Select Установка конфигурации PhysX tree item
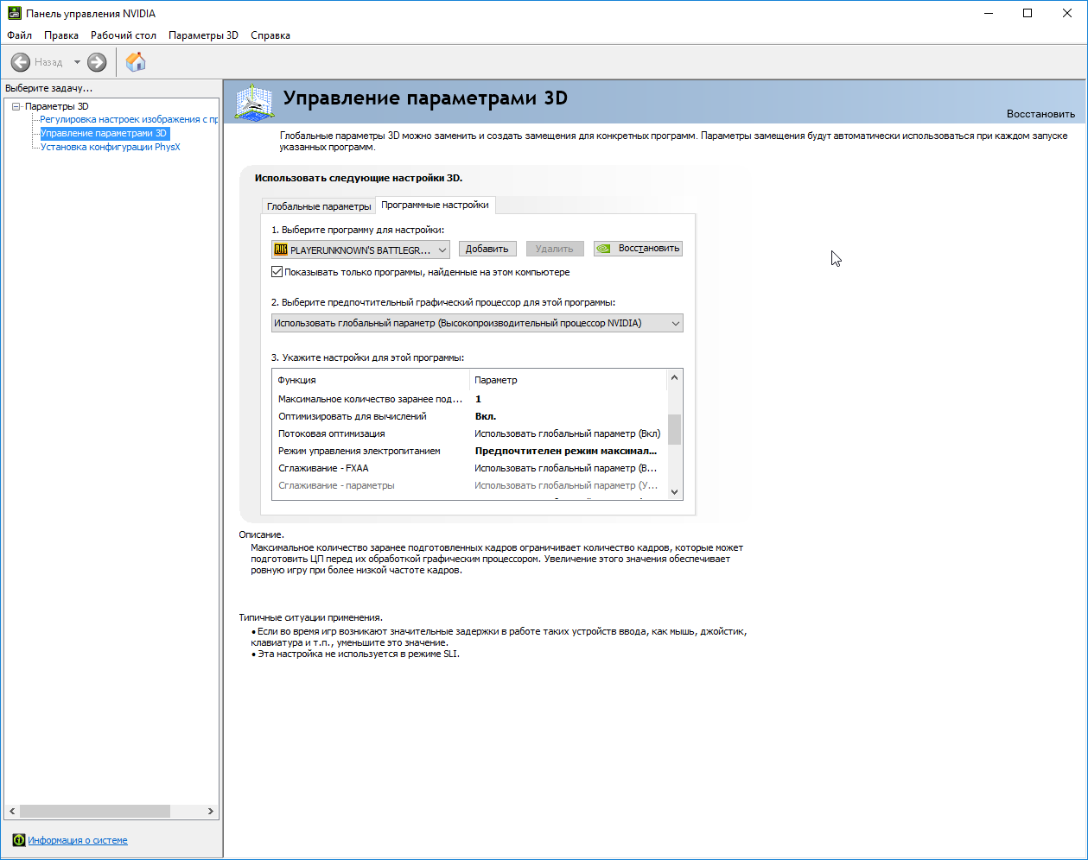 coord(110,147)
